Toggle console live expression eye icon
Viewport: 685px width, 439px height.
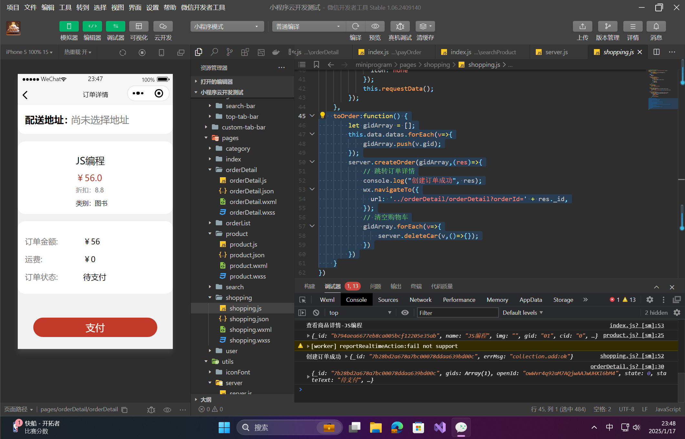pos(405,312)
